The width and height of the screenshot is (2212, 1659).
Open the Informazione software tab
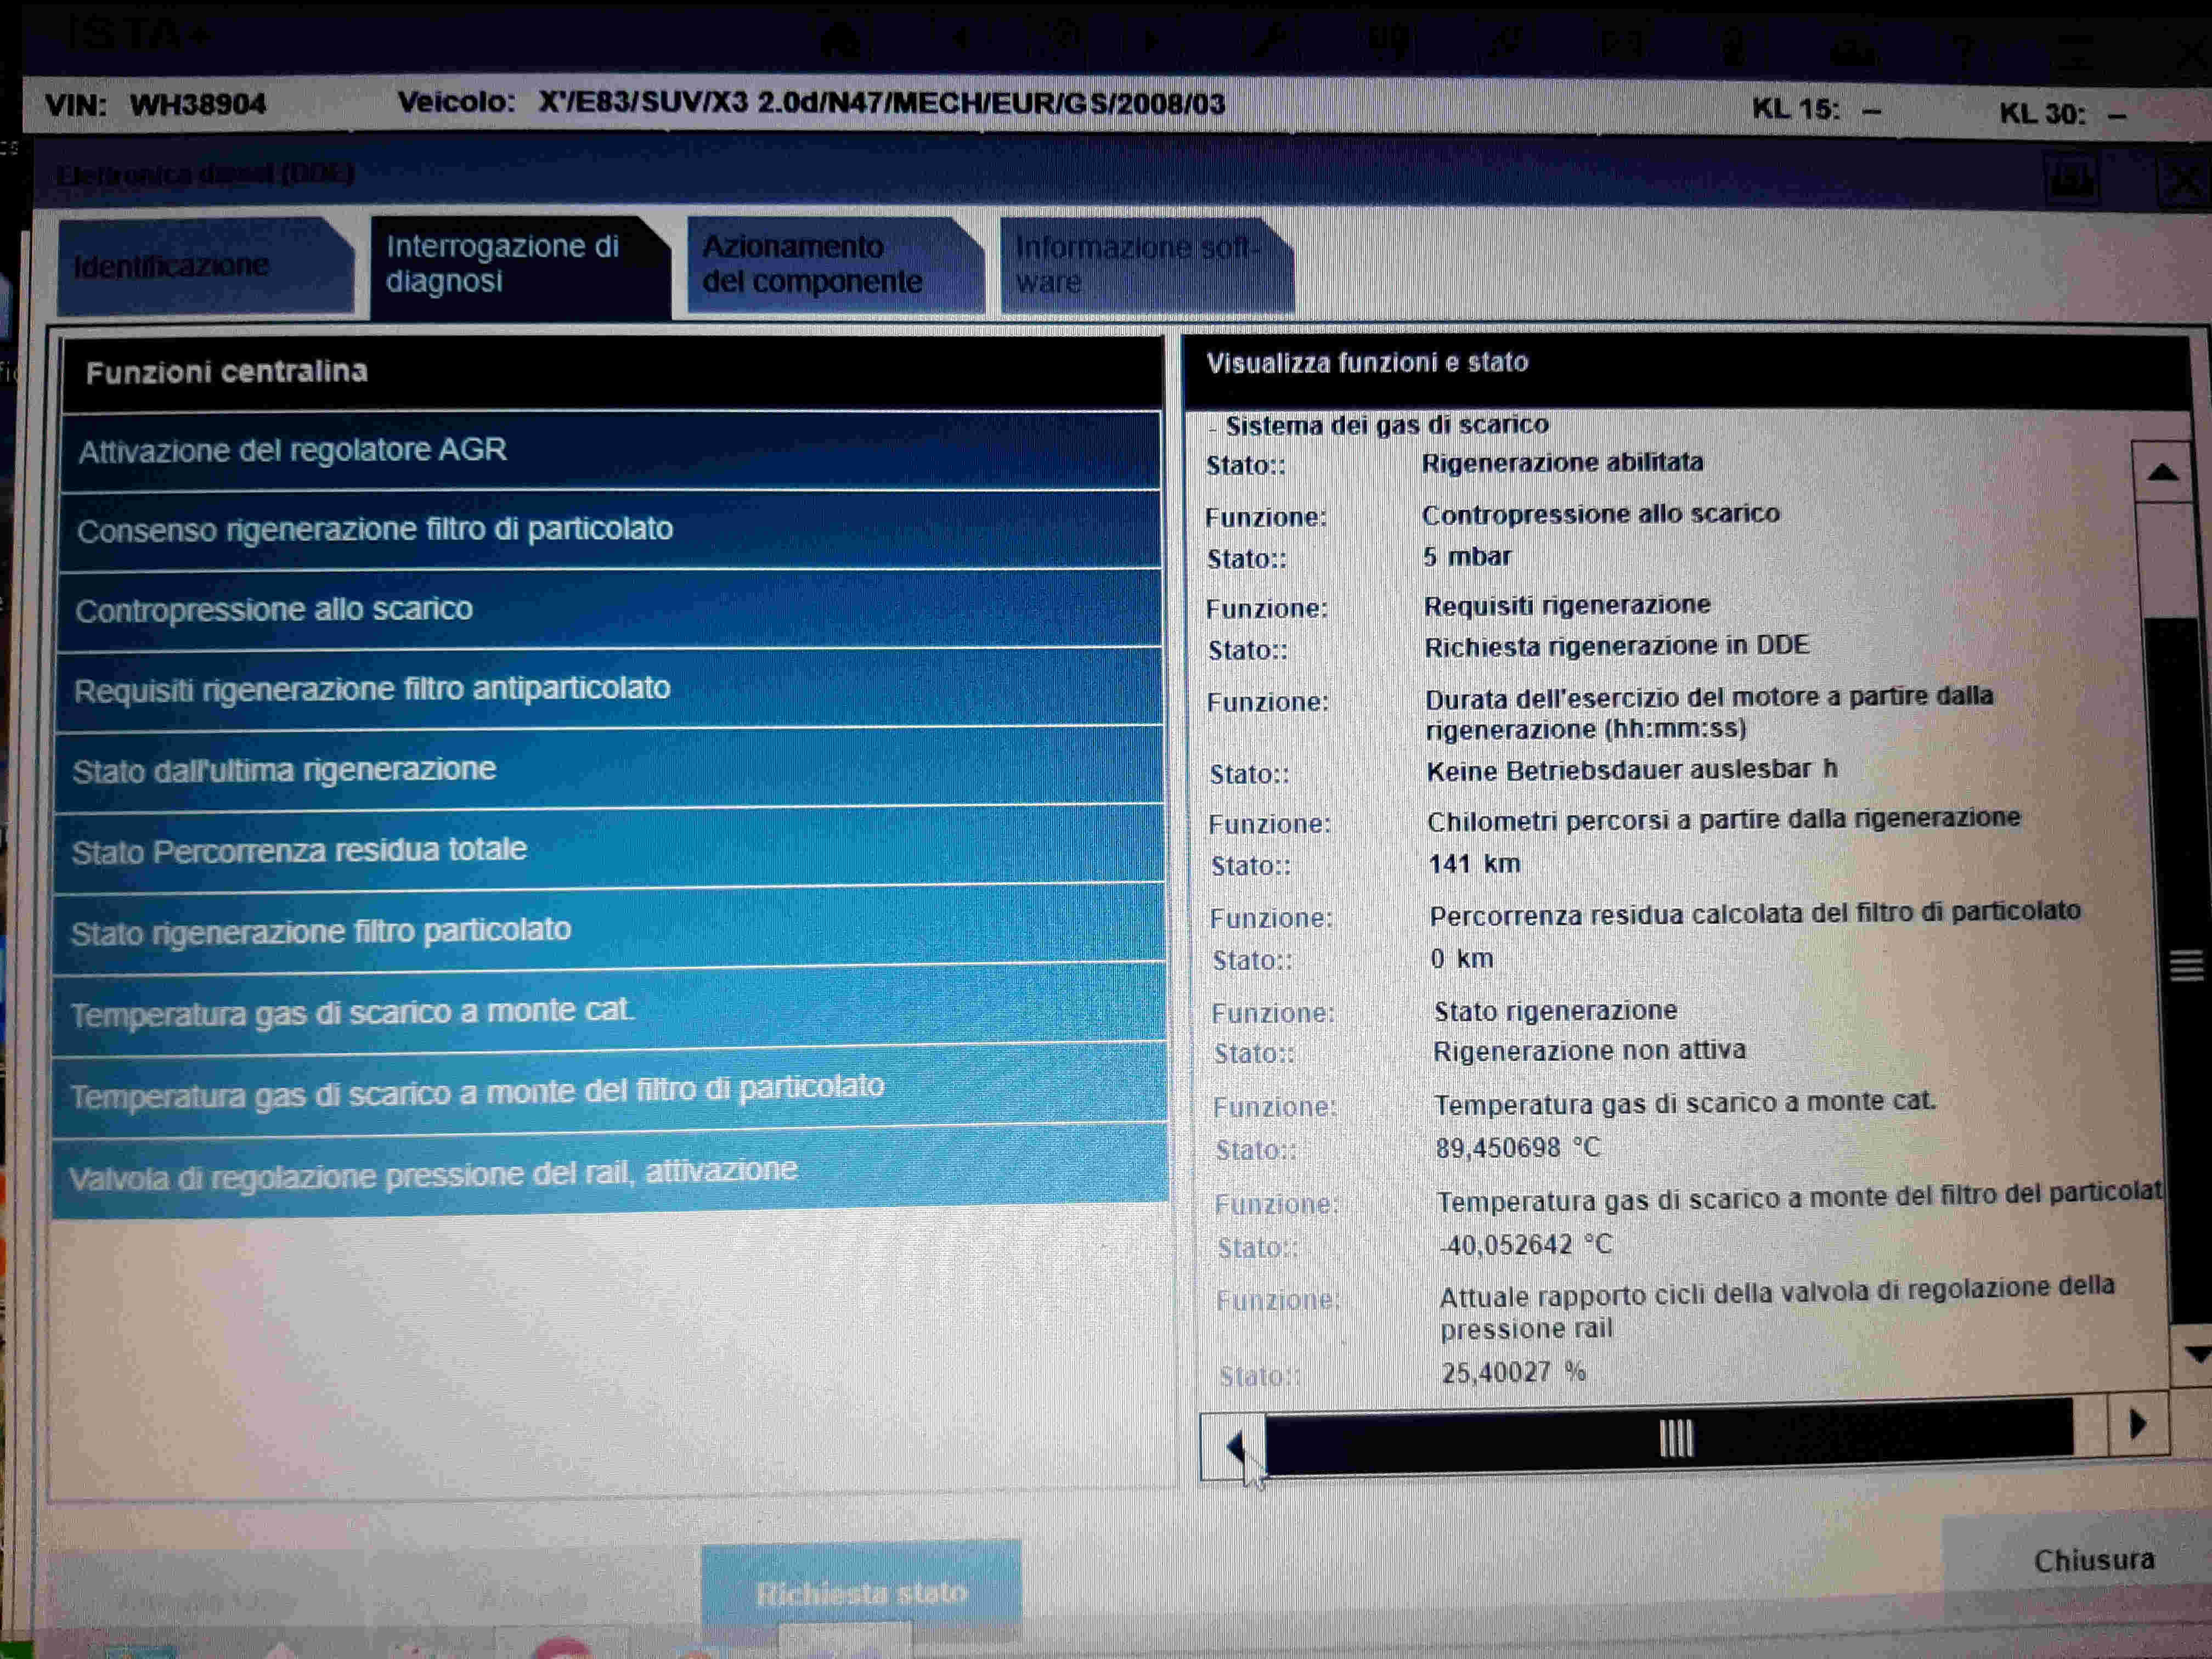click(x=1140, y=265)
